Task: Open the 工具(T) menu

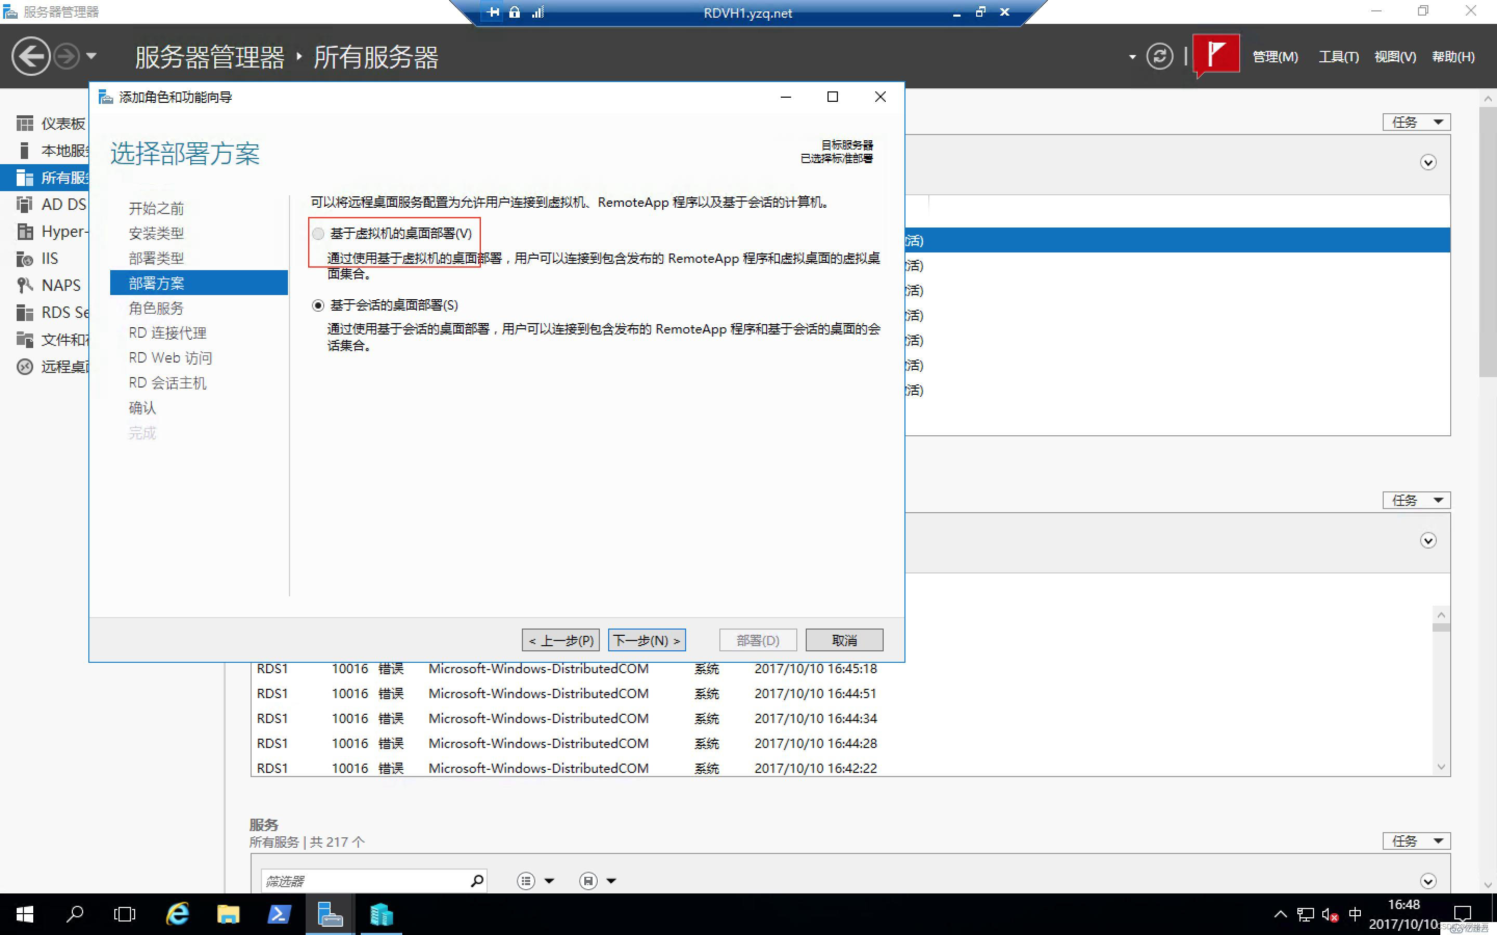Action: pos(1338,56)
